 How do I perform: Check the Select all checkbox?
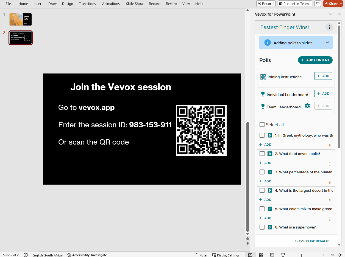[x=262, y=125]
